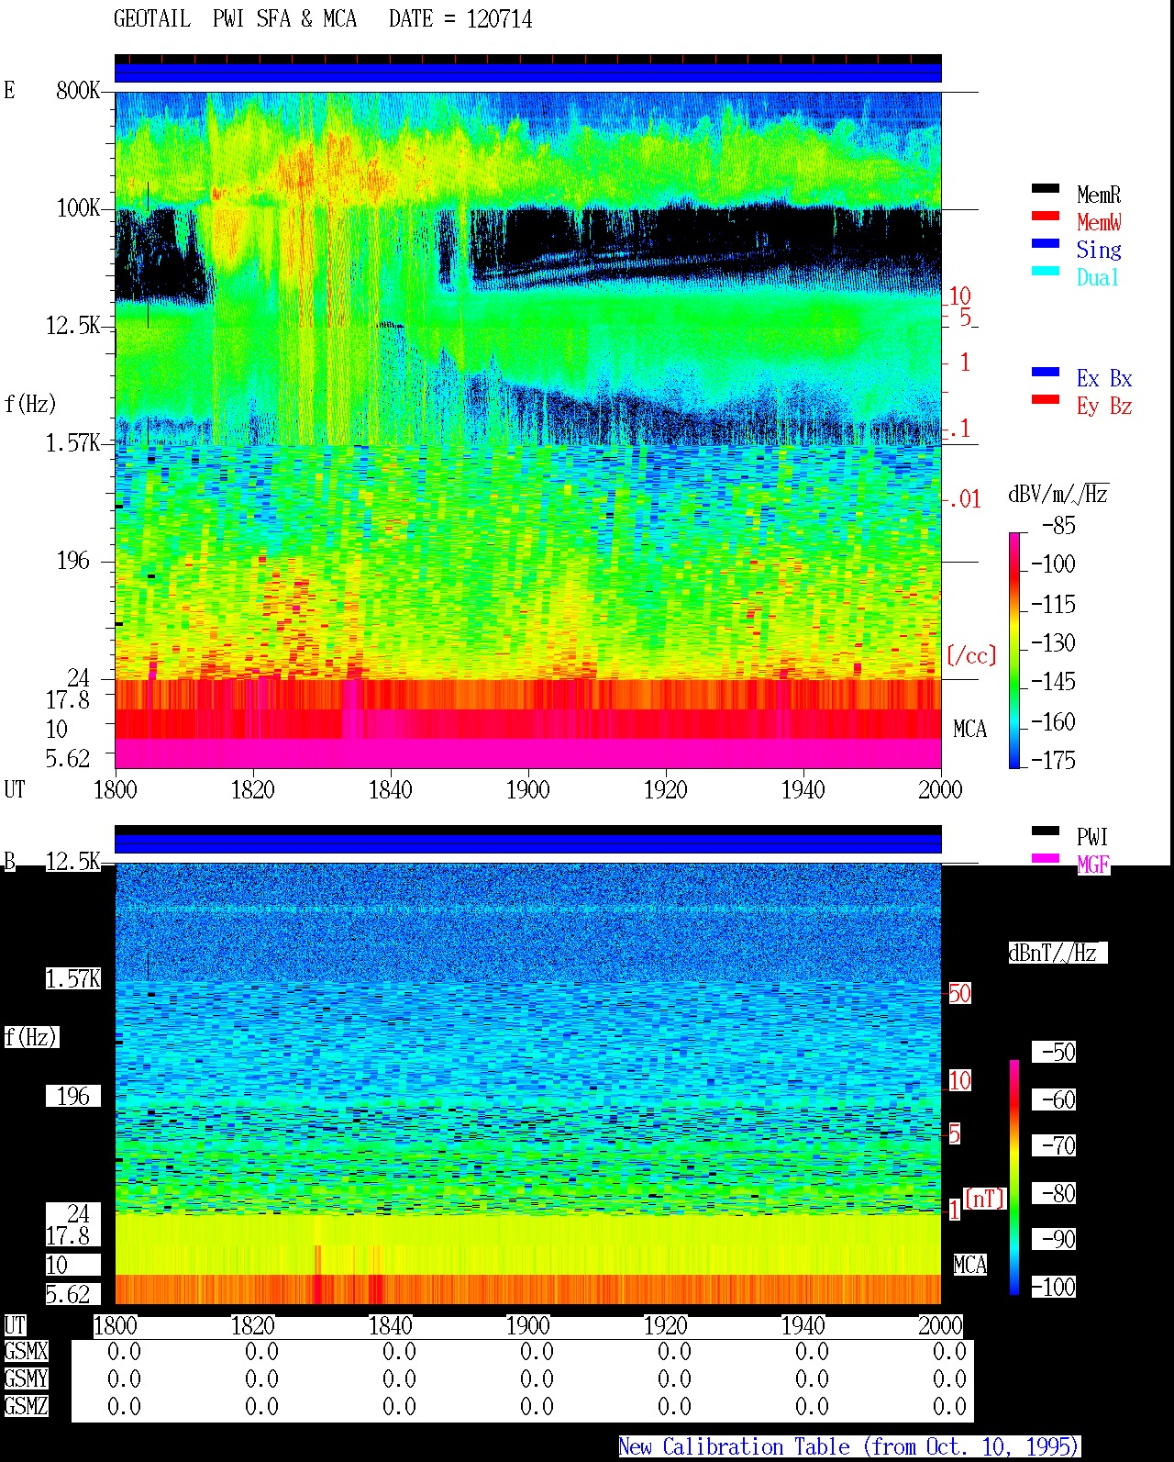This screenshot has width=1174, height=1462.
Task: Click 1800 on lower panel time axis
Action: click(x=115, y=1325)
